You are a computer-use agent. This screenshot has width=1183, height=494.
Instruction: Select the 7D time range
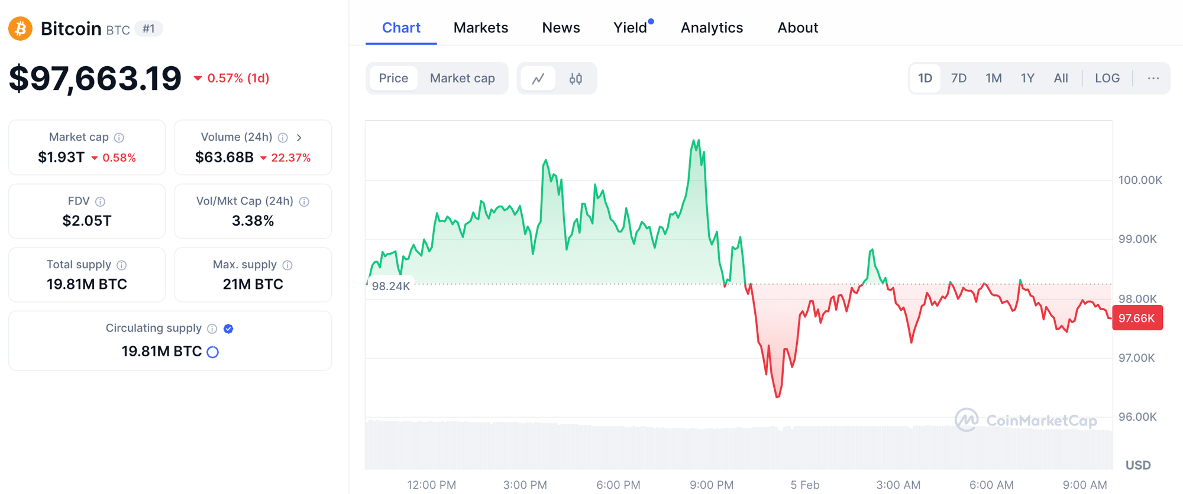pyautogui.click(x=958, y=79)
